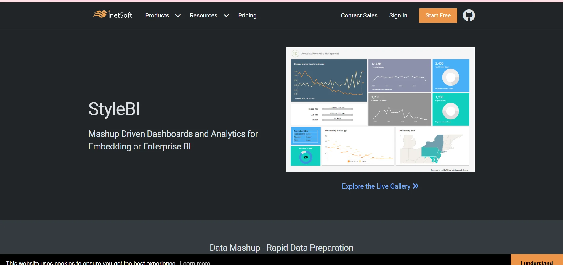This screenshot has height=265, width=563.
Task: Click the Data Mashup - Rapid Data Preparation heading
Action: [281, 248]
